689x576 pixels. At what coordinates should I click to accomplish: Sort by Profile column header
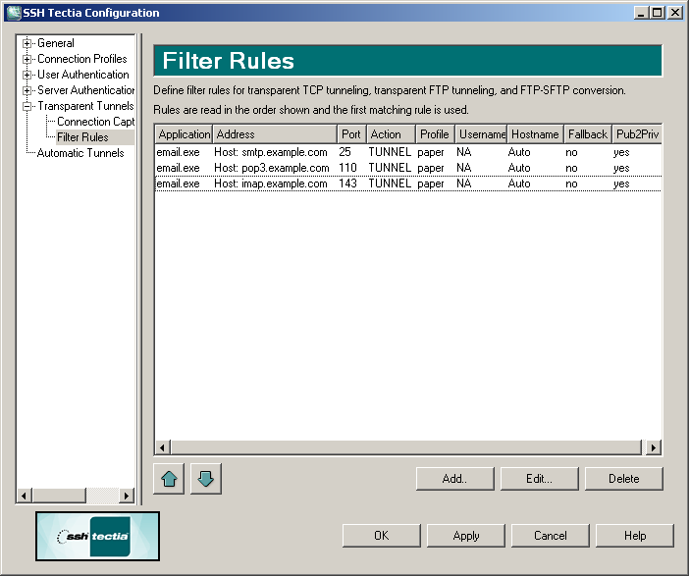[x=435, y=134]
